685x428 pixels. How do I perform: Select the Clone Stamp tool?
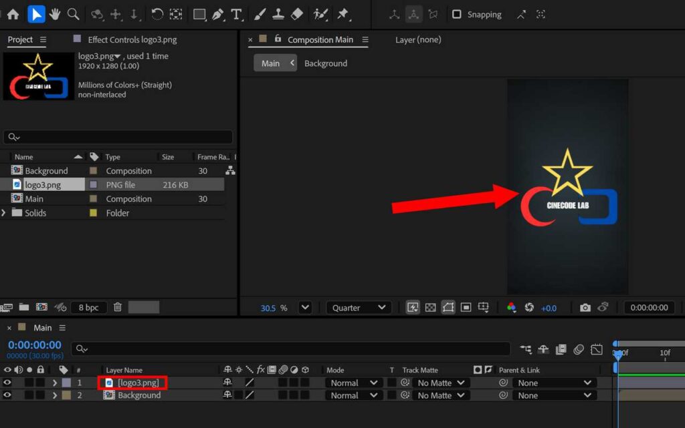pos(278,15)
